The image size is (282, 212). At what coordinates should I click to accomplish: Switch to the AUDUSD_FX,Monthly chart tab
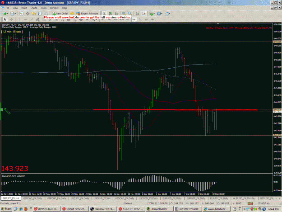point(244,198)
